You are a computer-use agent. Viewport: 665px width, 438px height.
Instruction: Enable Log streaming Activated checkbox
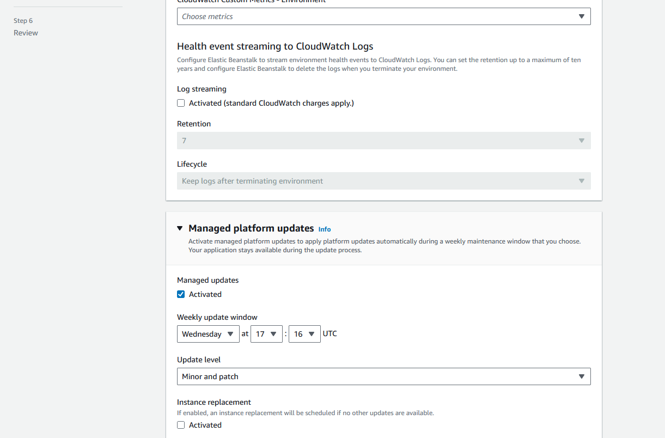[181, 103]
